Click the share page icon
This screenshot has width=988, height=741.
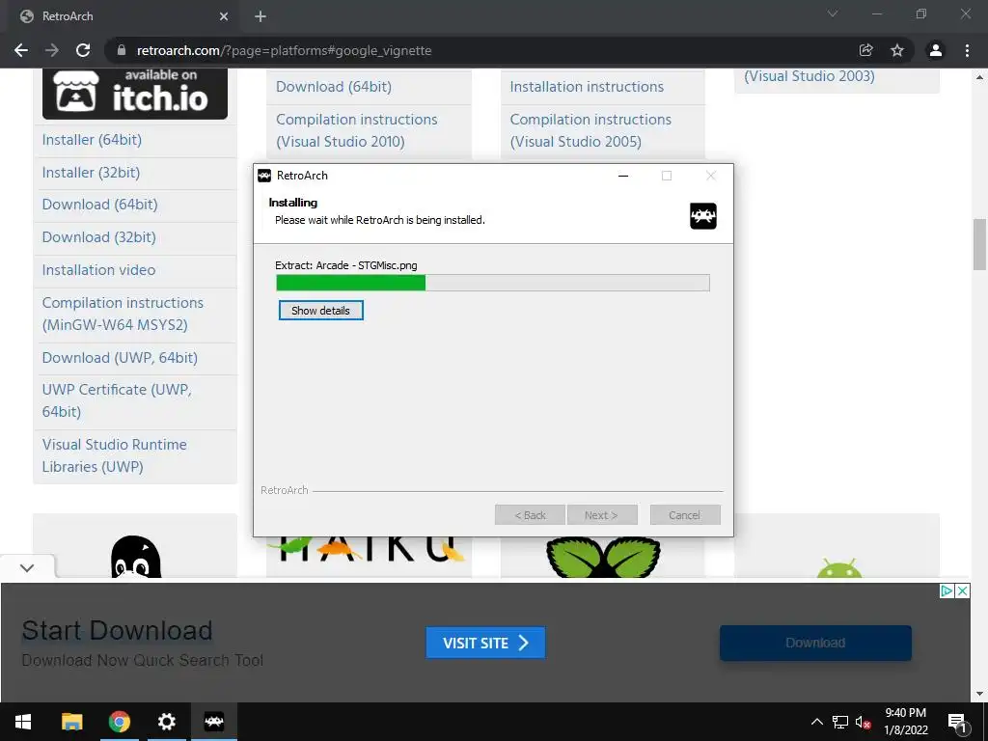click(x=865, y=50)
